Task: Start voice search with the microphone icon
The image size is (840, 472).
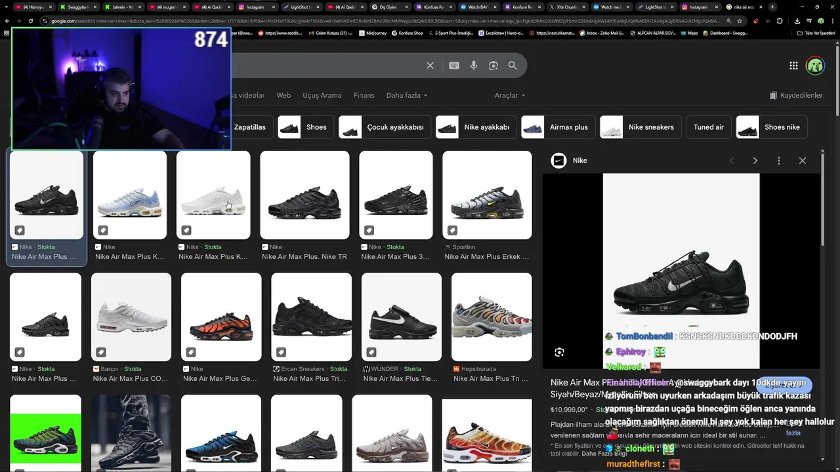Action: [x=473, y=66]
